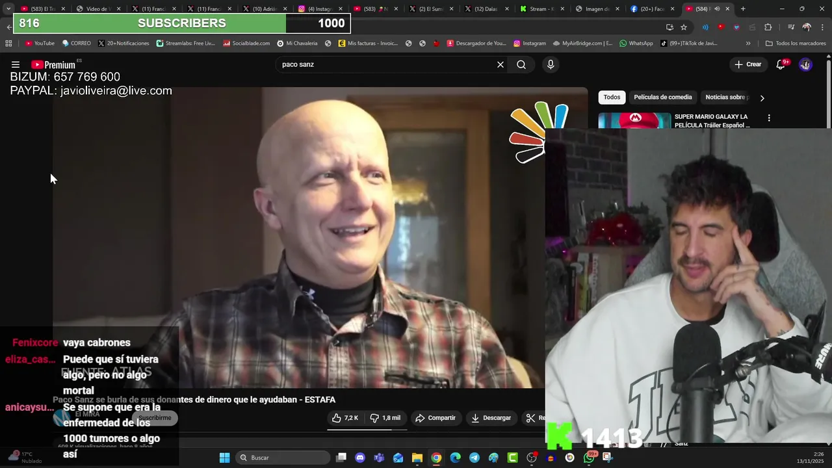This screenshot has height=468, width=832.
Task: Open the Streamlabs bookmark
Action: tap(185, 44)
